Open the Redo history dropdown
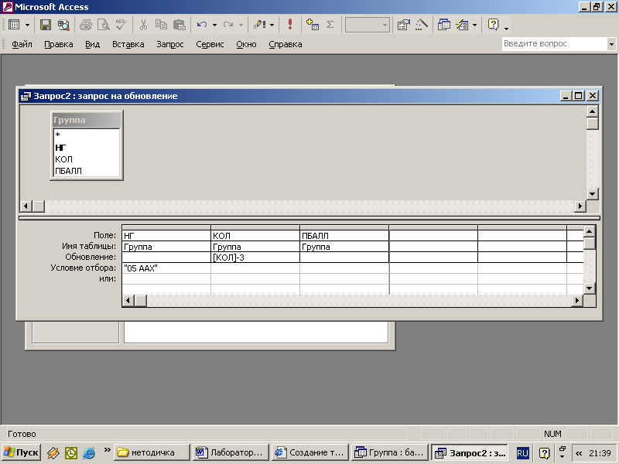The width and height of the screenshot is (619, 464). (241, 25)
